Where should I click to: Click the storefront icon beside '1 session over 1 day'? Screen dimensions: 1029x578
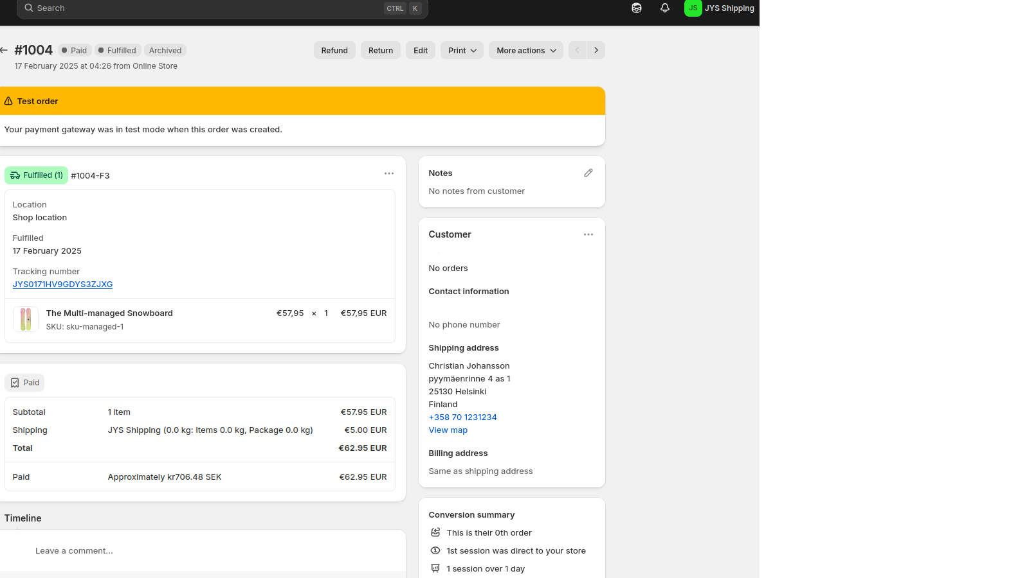pos(435,568)
